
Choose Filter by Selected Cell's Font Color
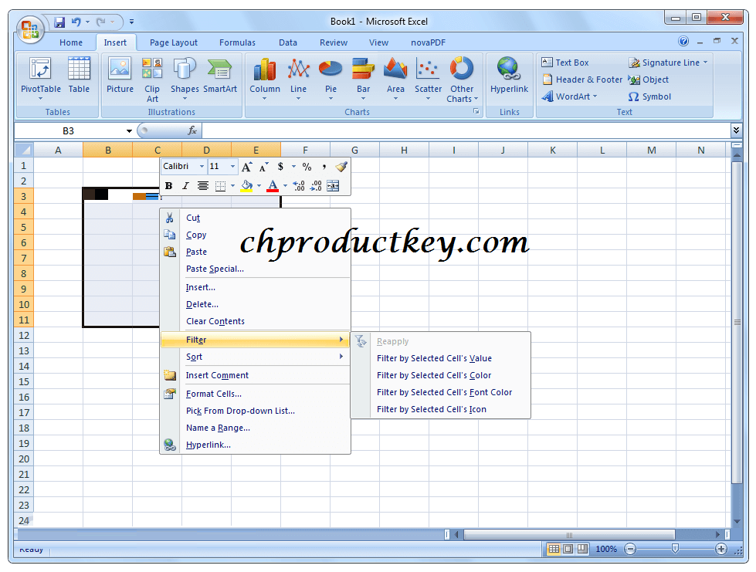coord(441,392)
